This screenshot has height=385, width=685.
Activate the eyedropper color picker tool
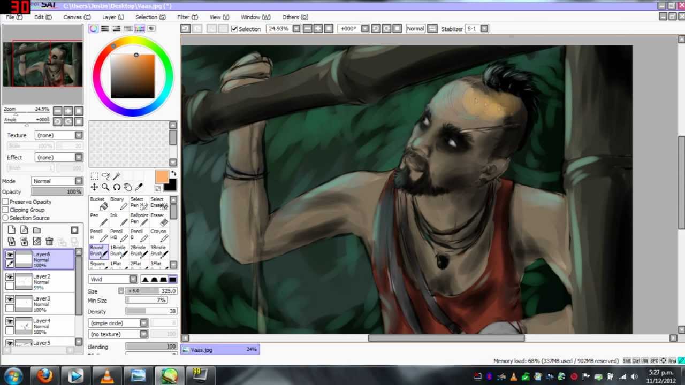[139, 187]
